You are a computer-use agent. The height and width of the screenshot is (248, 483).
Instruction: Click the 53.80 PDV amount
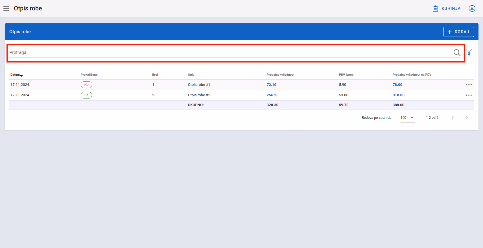pyautogui.click(x=344, y=95)
